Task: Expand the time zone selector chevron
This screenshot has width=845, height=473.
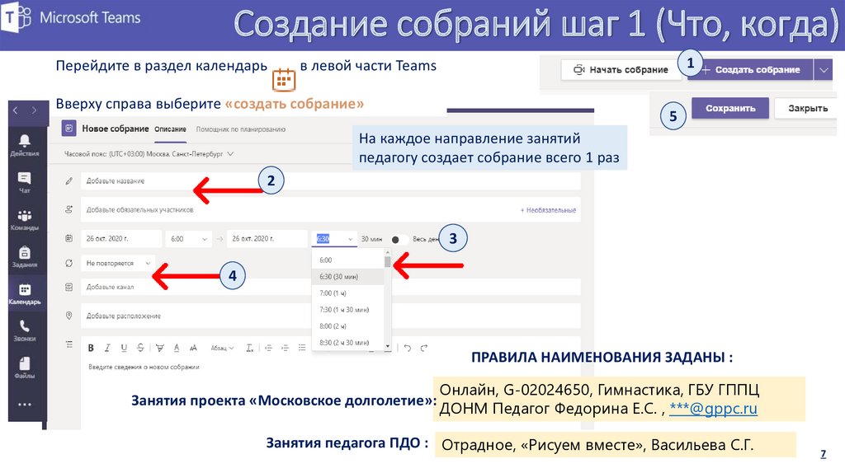Action: click(231, 154)
